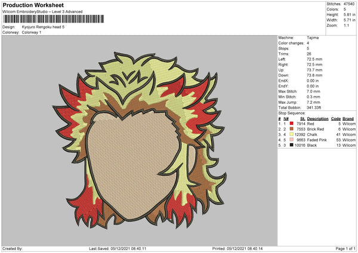Click the 'Code' column header
This screenshot has width=358, height=253.
[335, 119]
